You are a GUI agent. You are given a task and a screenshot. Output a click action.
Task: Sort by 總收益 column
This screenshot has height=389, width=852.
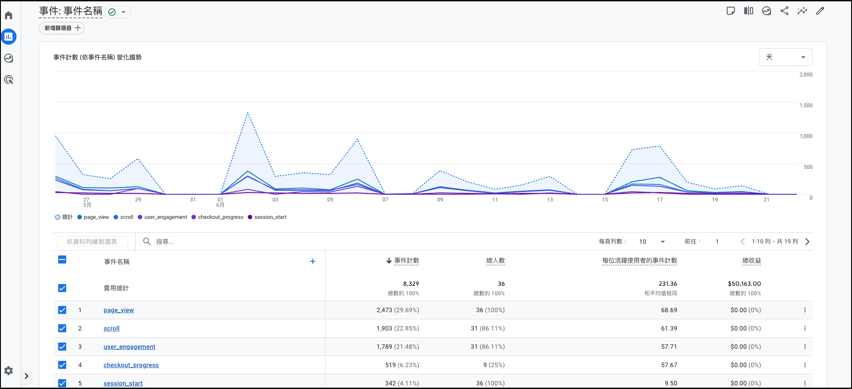click(751, 261)
